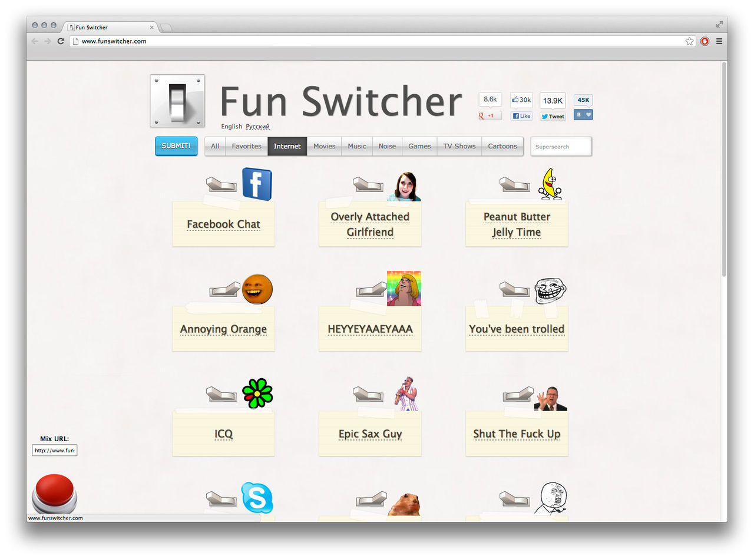The image size is (754, 559).
Task: Toggle the ICQ switch
Action: click(x=221, y=394)
